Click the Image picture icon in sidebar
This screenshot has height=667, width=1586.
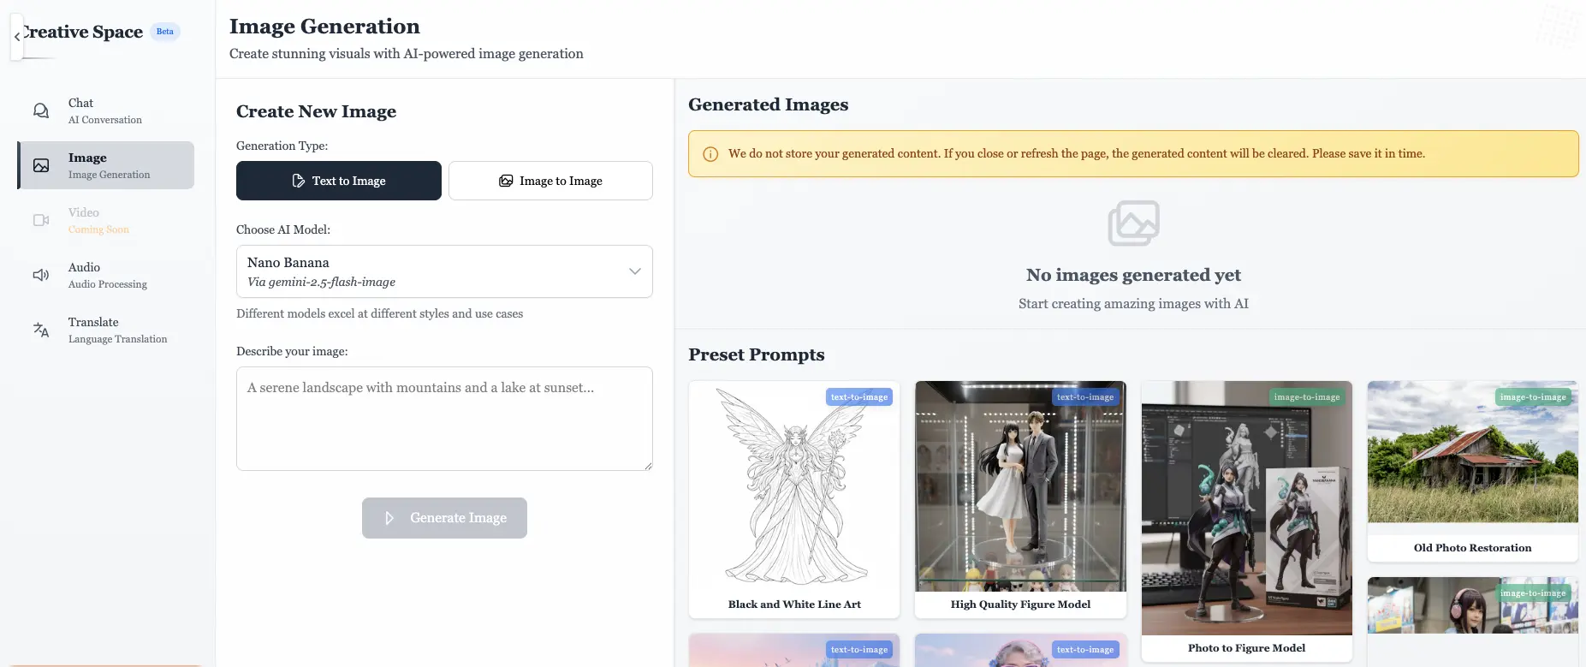(x=41, y=165)
